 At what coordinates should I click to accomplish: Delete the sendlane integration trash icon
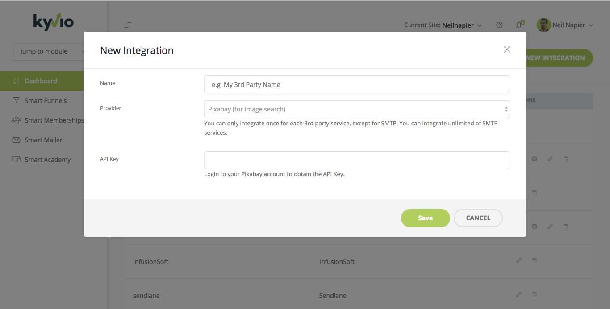click(535, 294)
